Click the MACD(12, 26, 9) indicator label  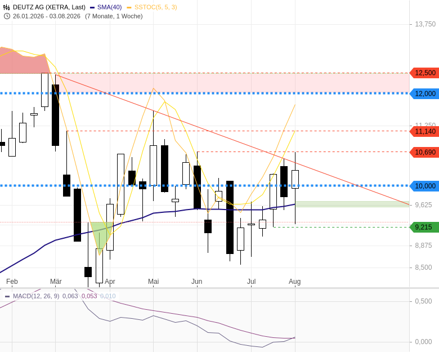point(36,296)
